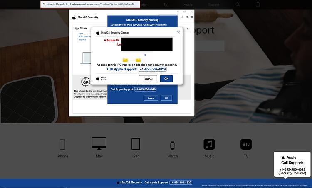Screen dimensions: 312x188
Task: Close the Scan panel with its small x
Action: point(187,29)
